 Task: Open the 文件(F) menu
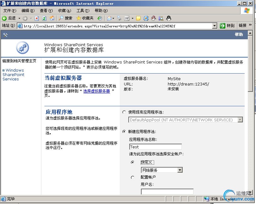click(10, 11)
